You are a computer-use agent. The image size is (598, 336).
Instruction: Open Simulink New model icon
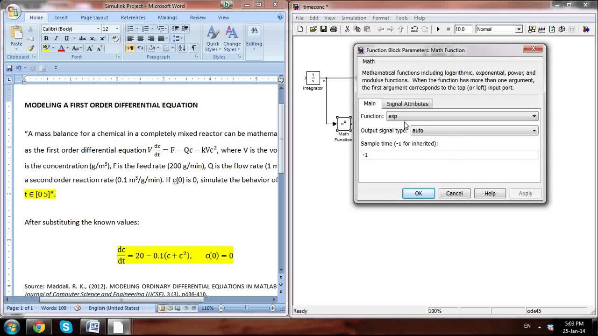tap(300, 29)
